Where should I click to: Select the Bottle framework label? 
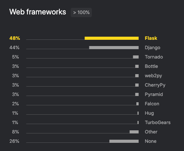[x=151, y=66]
